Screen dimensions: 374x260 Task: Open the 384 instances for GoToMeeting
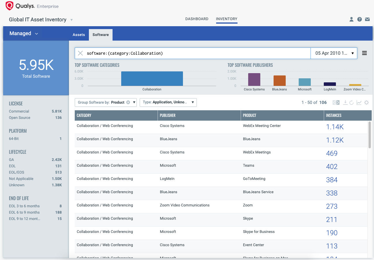332,180
